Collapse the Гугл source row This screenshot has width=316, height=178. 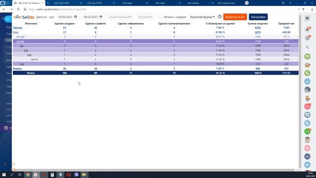tap(15, 32)
